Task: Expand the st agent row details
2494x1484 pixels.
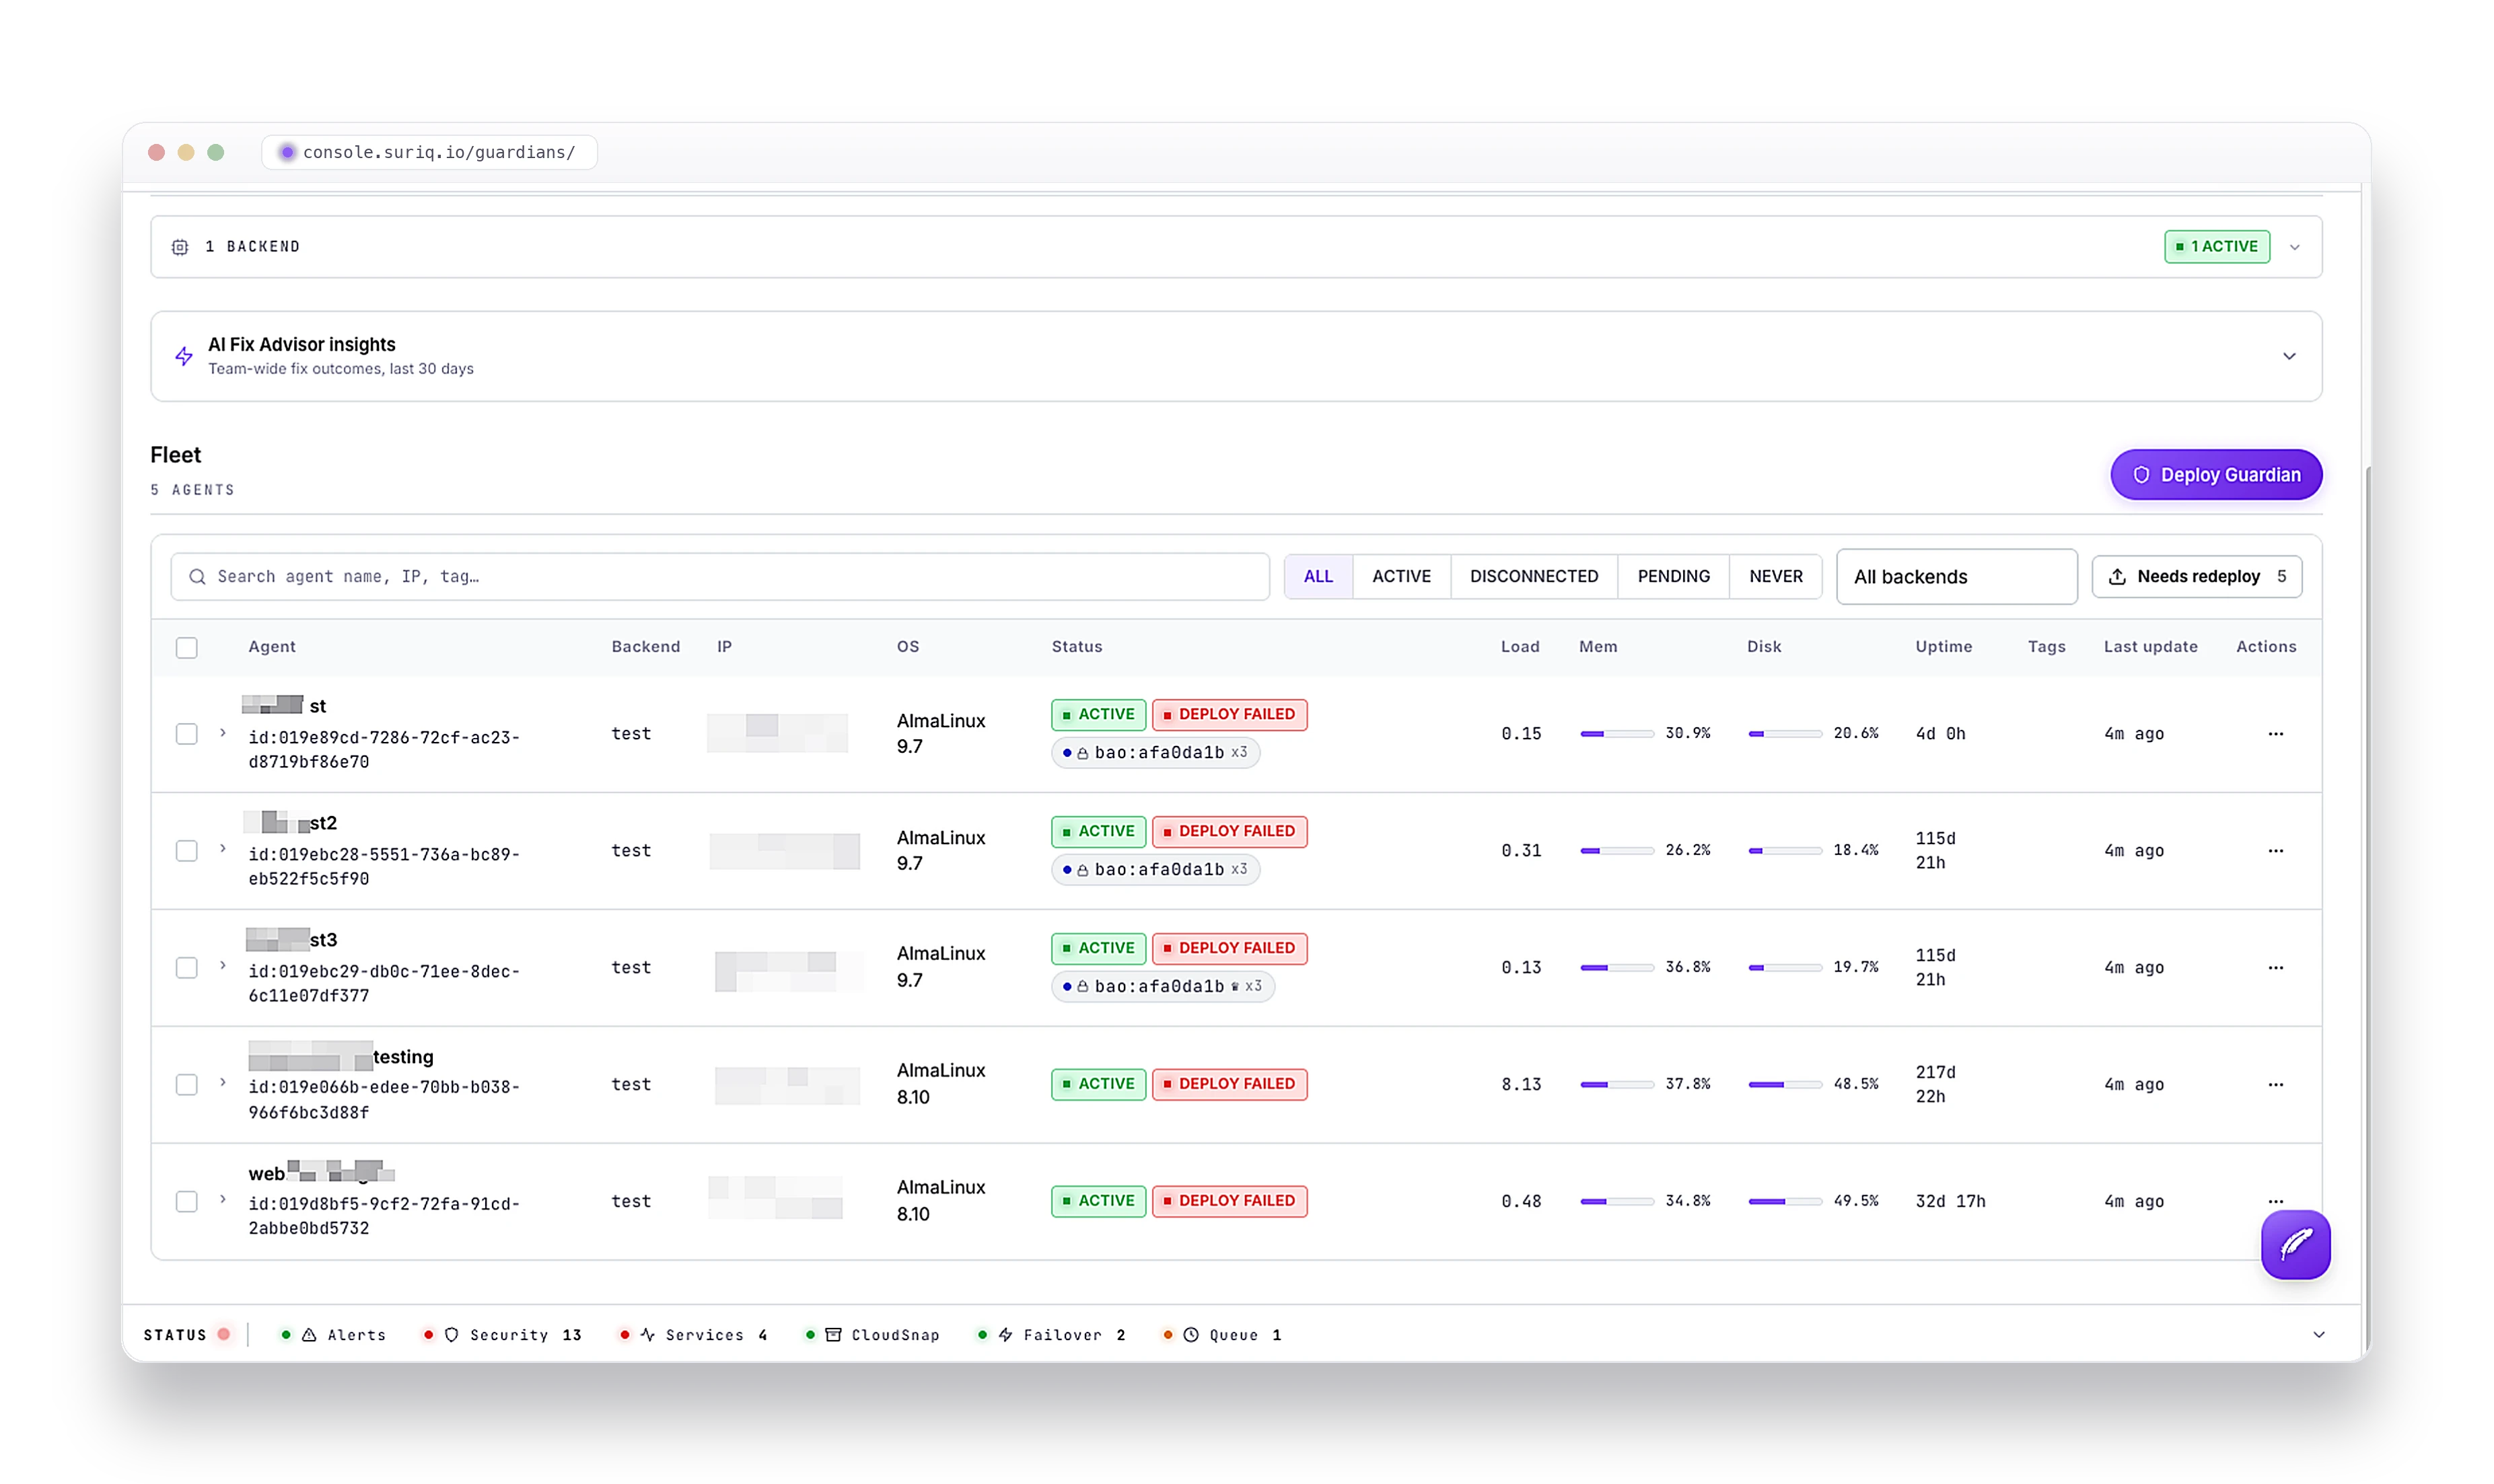Action: coord(223,733)
